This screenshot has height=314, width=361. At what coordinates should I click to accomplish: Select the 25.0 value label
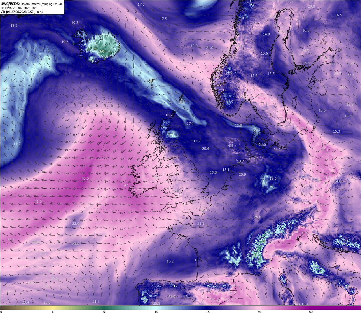click(257, 217)
